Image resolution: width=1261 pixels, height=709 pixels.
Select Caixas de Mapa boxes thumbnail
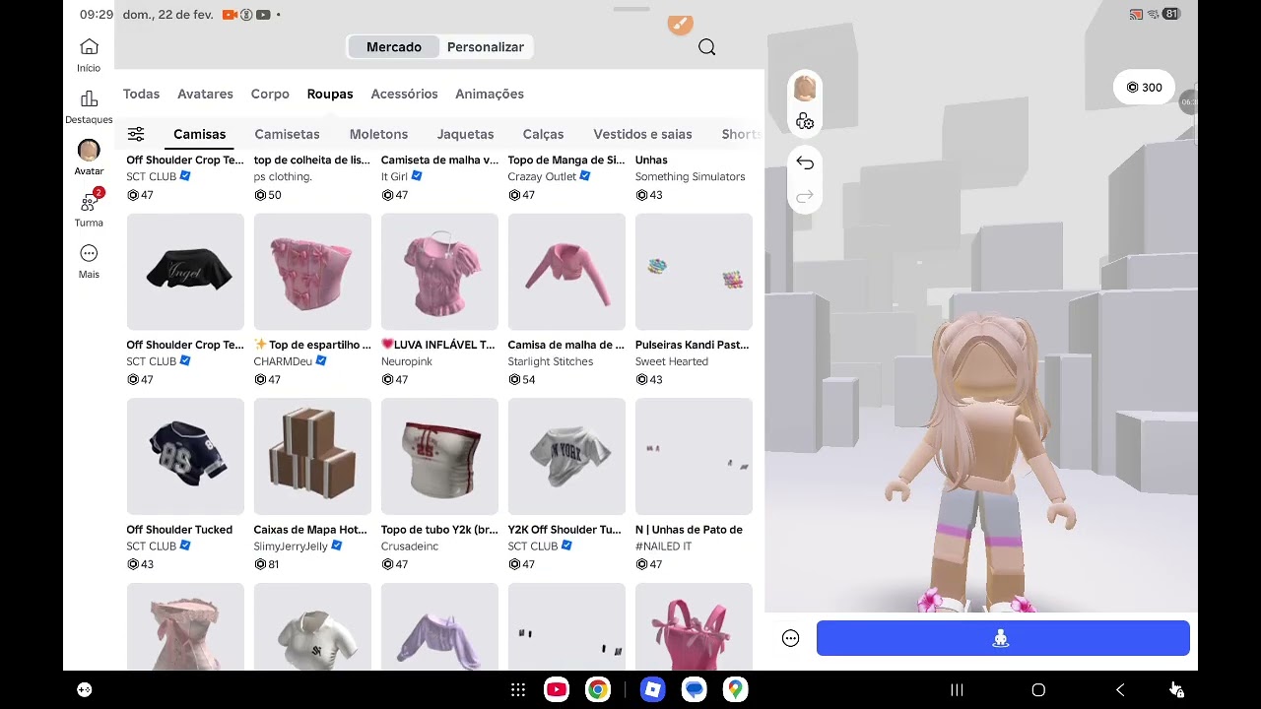pyautogui.click(x=312, y=457)
